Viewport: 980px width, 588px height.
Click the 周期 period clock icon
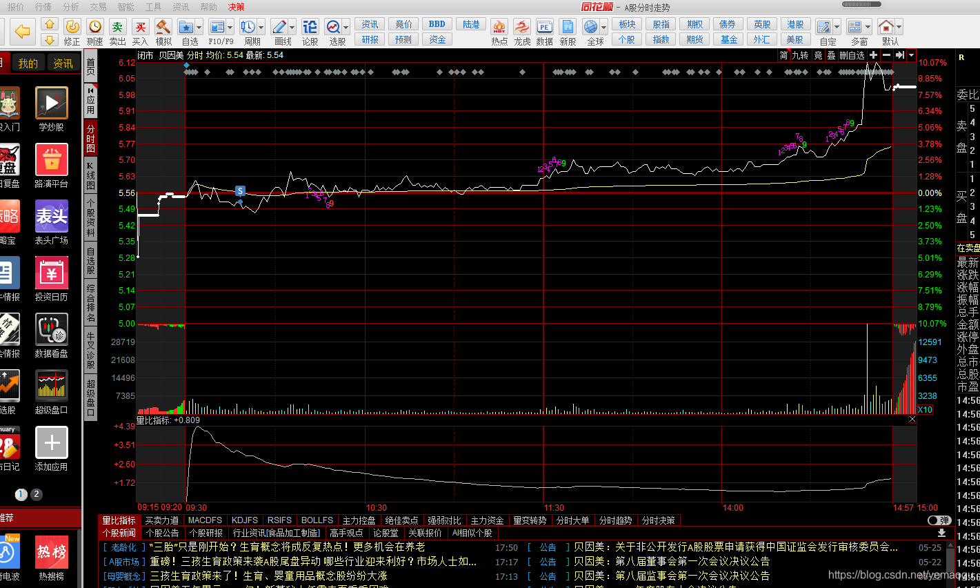coord(248,27)
